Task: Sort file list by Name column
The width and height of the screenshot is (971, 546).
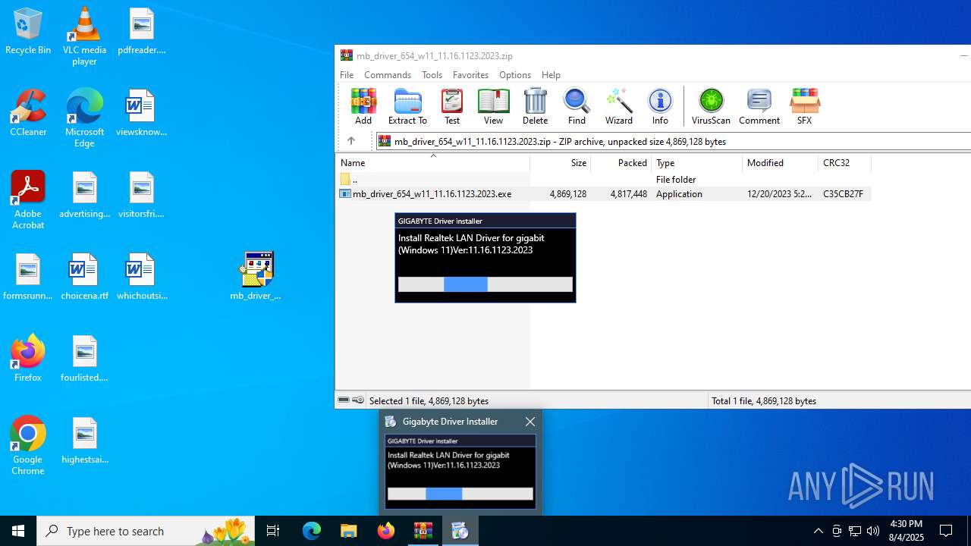Action: [x=432, y=163]
